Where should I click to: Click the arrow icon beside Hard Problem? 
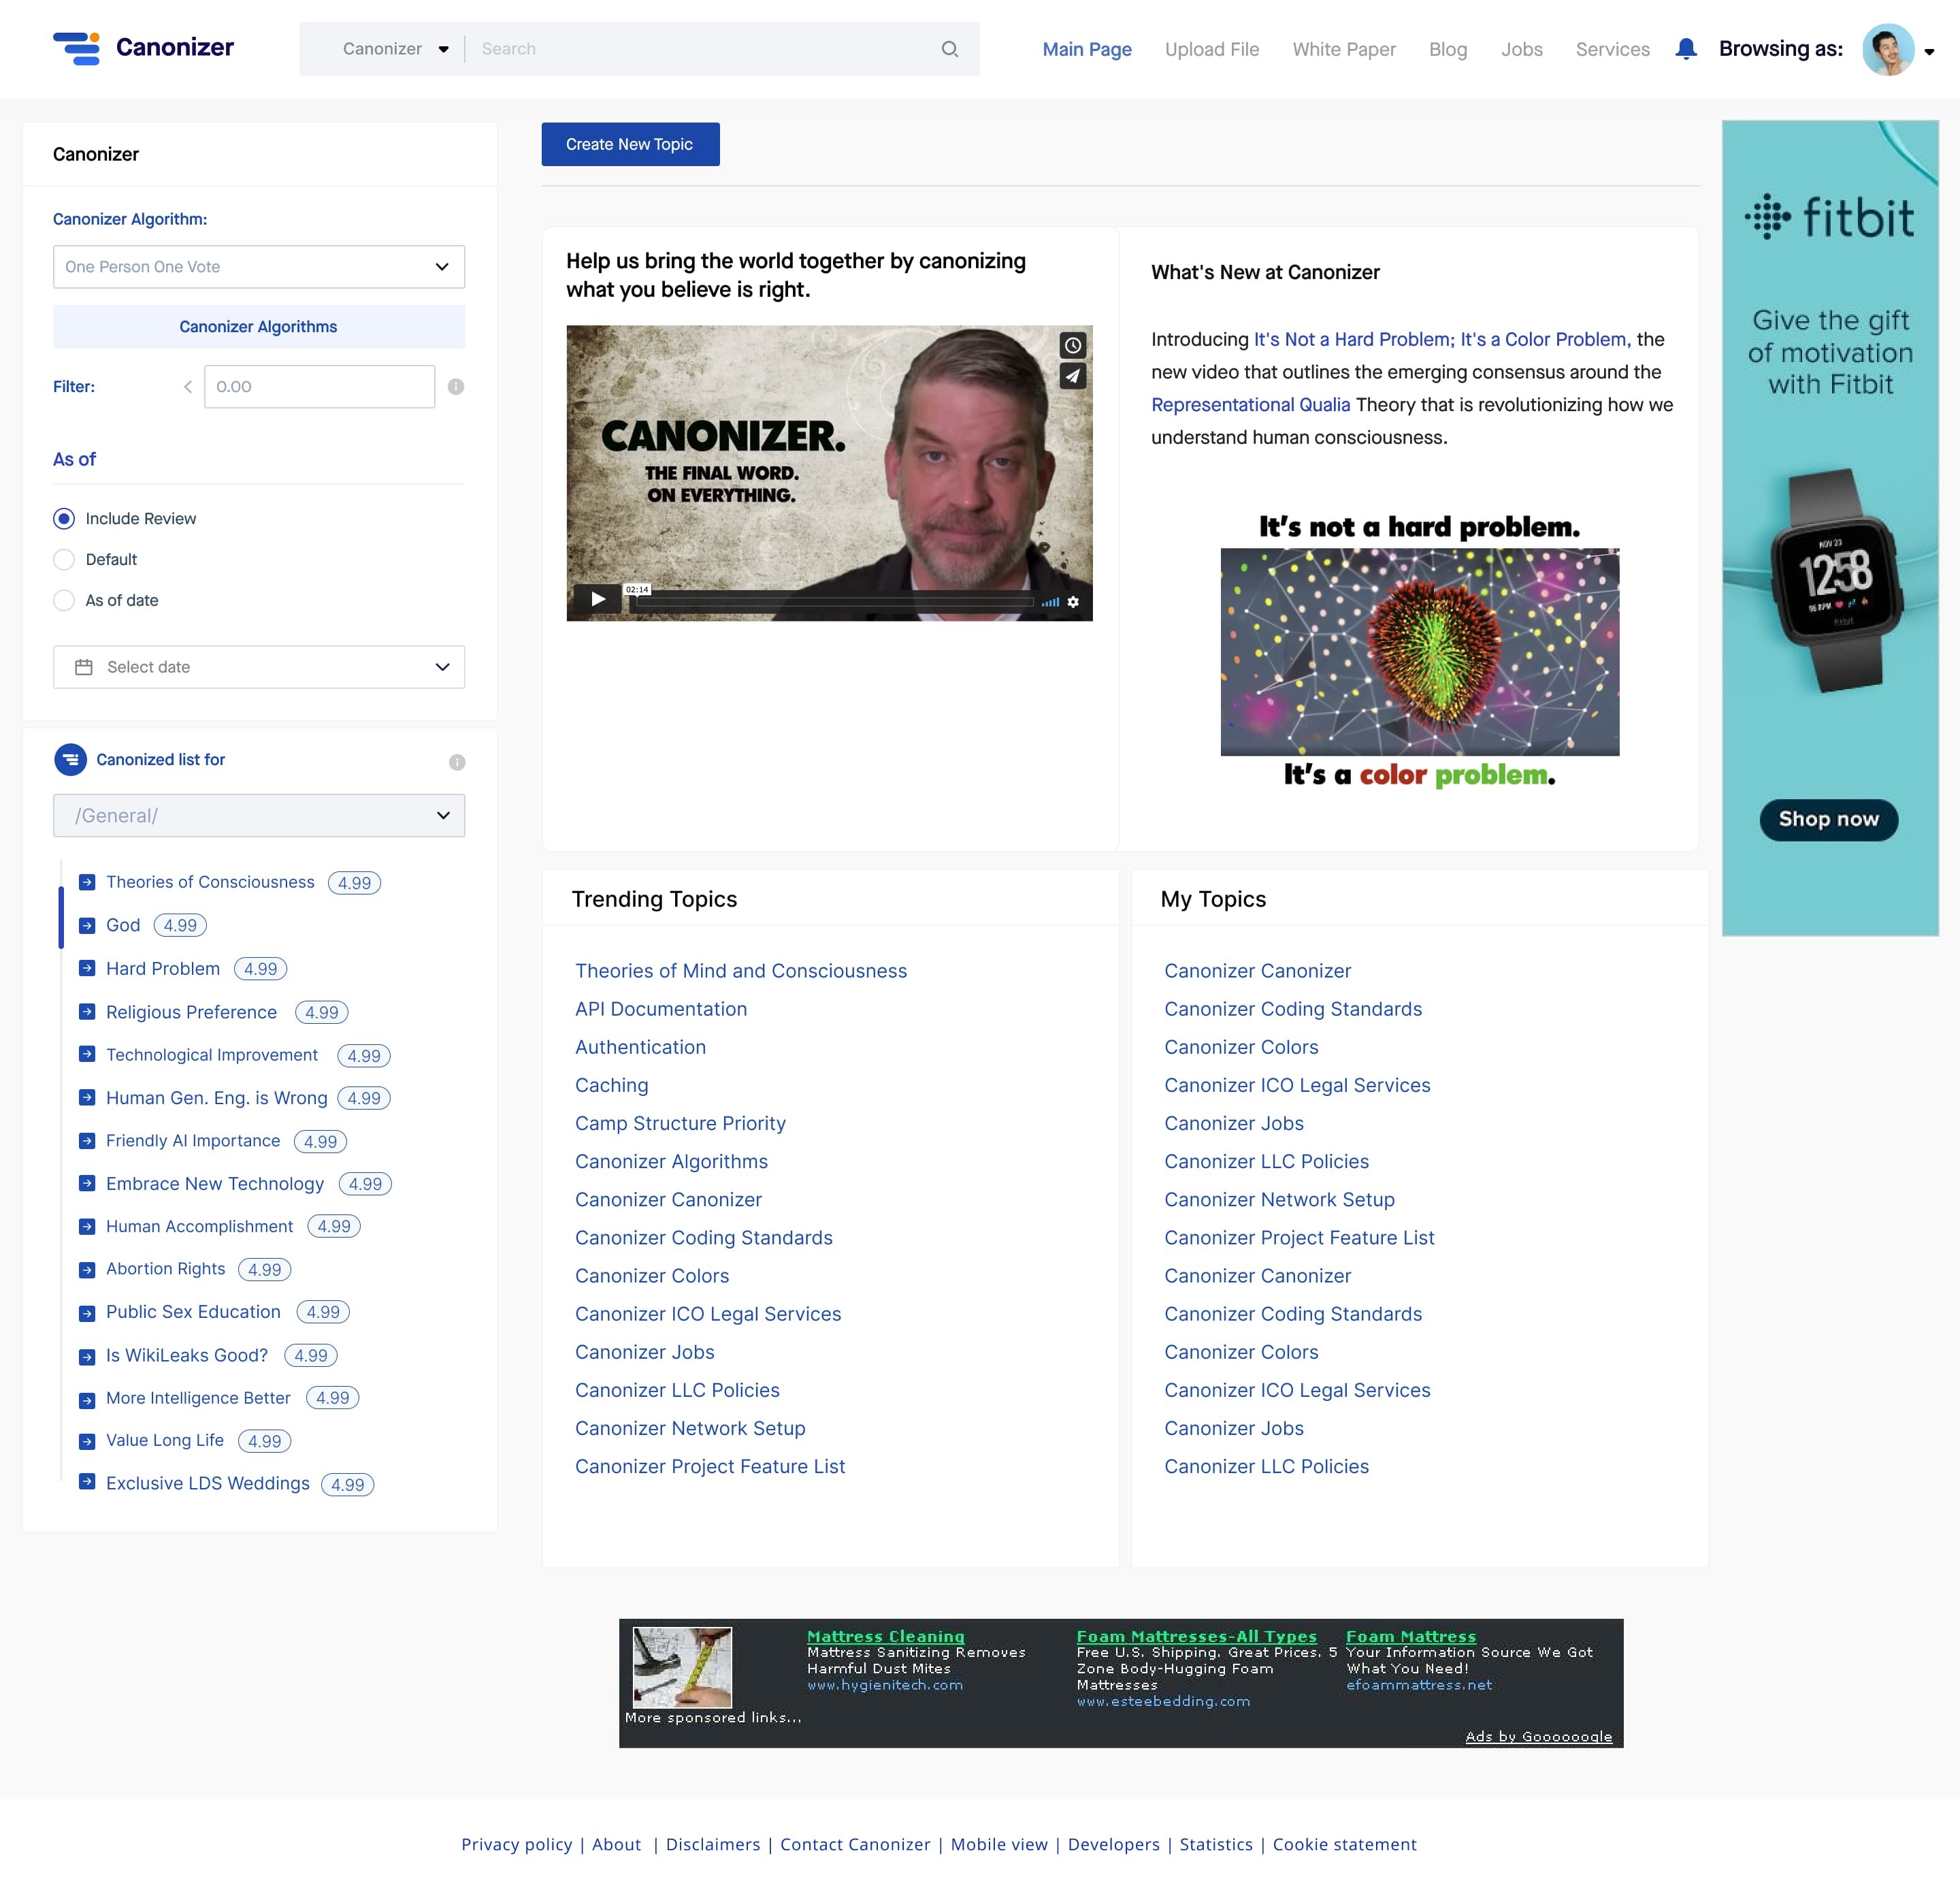click(x=87, y=968)
